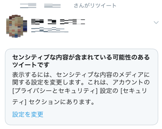Click the 設定を変更 link
The height and width of the screenshot is (129, 162).
click(28, 114)
